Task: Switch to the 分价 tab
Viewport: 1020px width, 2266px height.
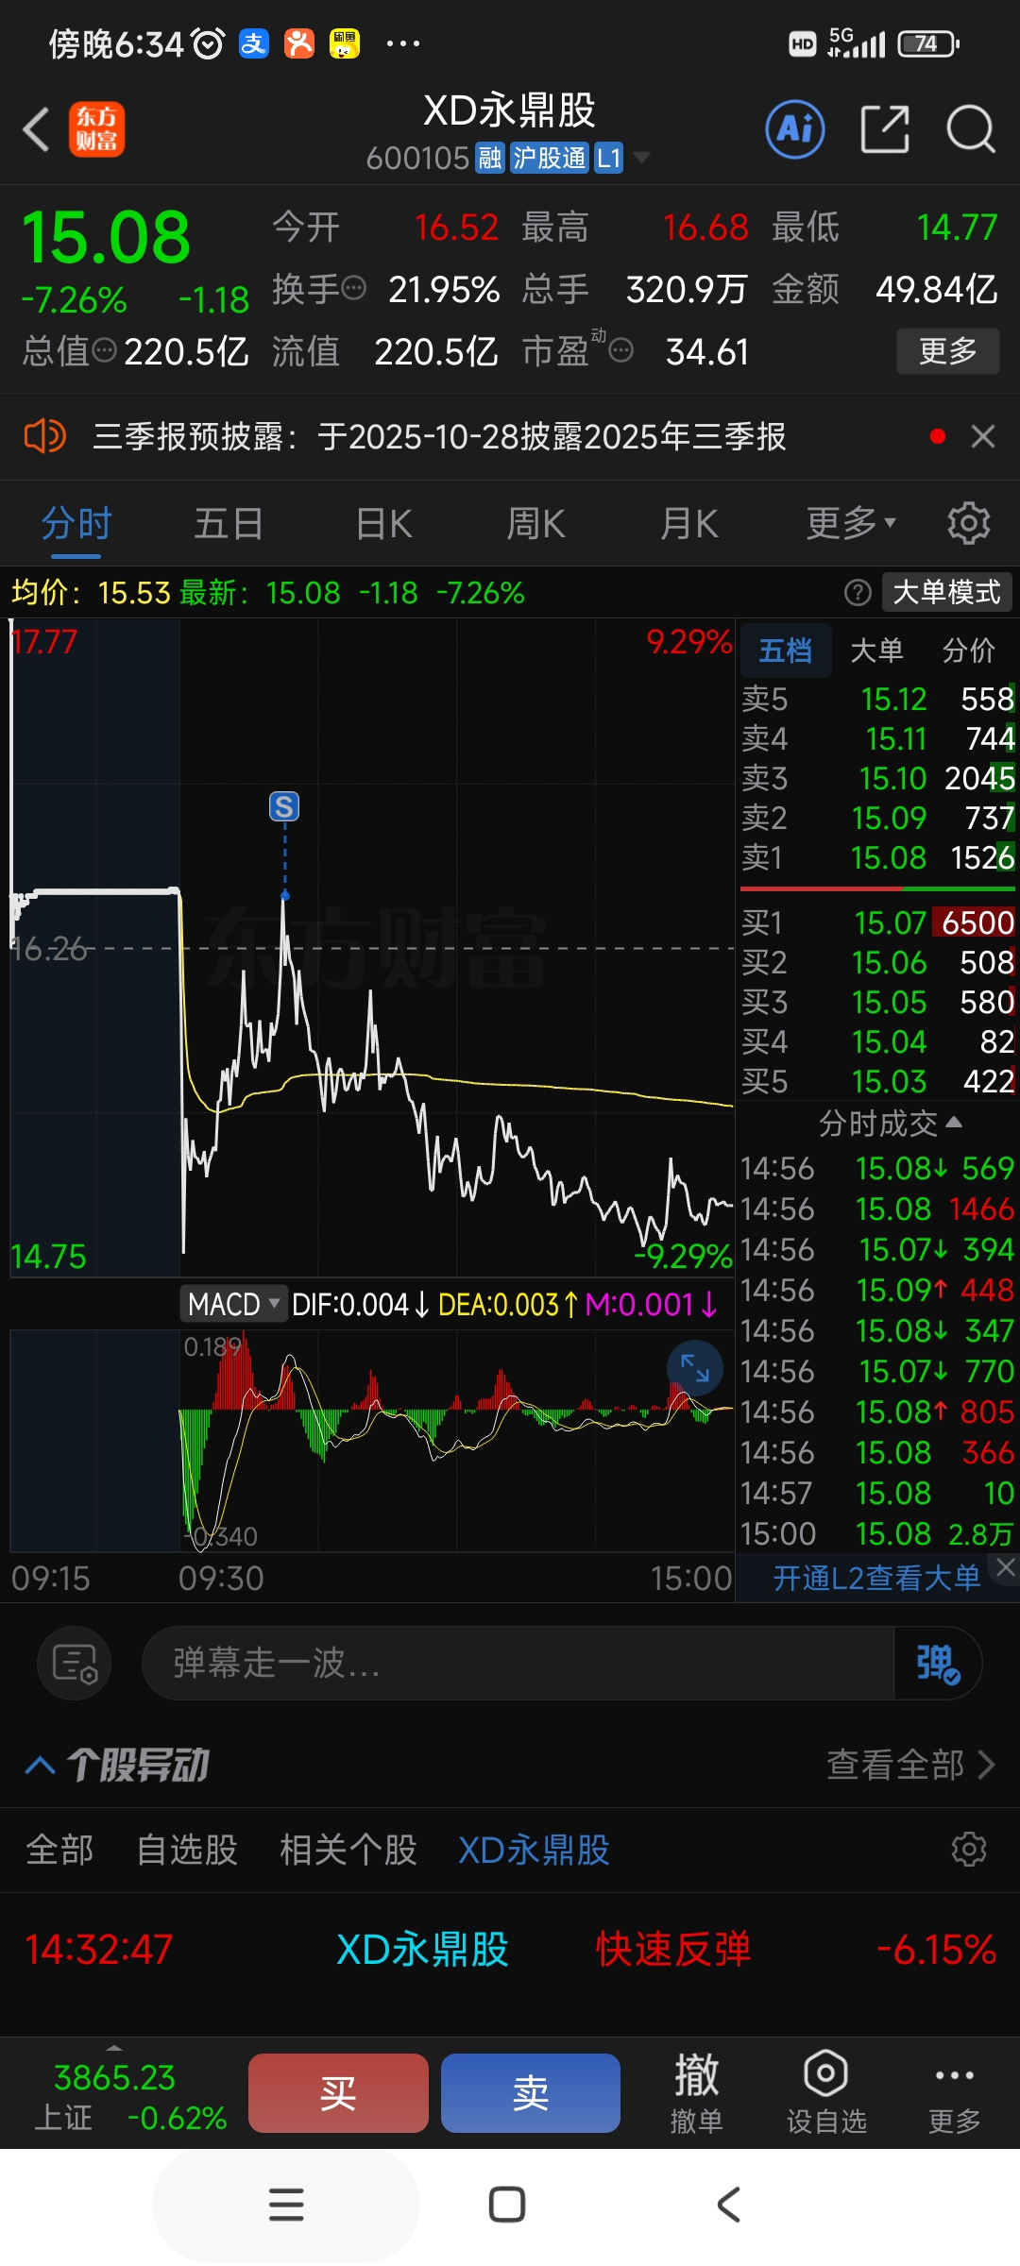Action: tap(969, 650)
